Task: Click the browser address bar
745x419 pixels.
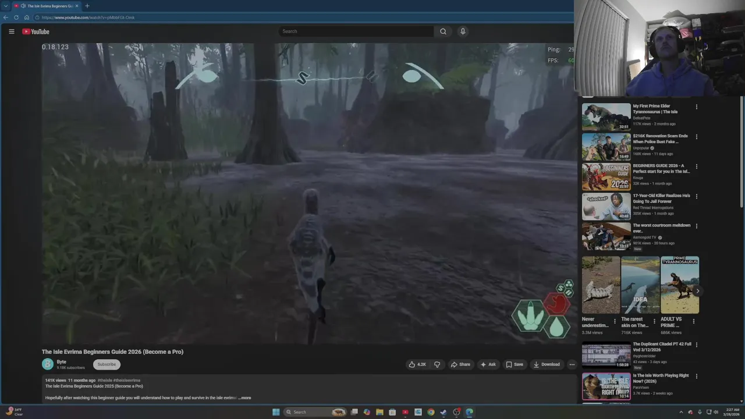Action: point(303,17)
